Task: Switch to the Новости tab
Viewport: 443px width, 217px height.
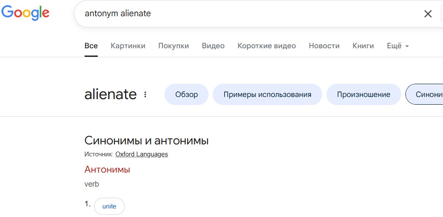Action: (x=324, y=46)
